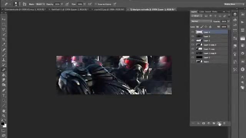This screenshot has height=138, width=246.
Task: Click Layer 4 thumbnail
Action: pyautogui.click(x=199, y=32)
